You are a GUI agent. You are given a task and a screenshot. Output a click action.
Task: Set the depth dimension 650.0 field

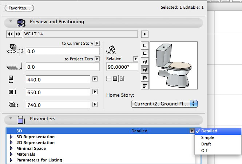click(x=58, y=92)
